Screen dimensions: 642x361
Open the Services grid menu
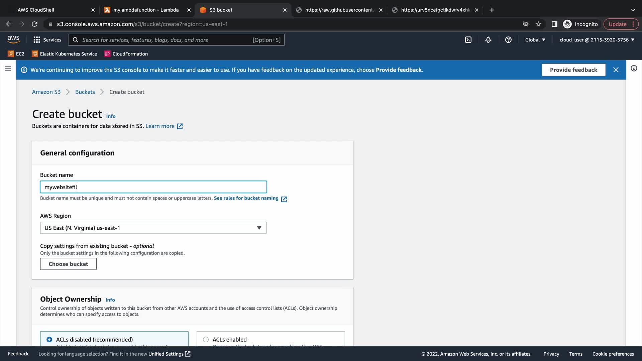(47, 40)
